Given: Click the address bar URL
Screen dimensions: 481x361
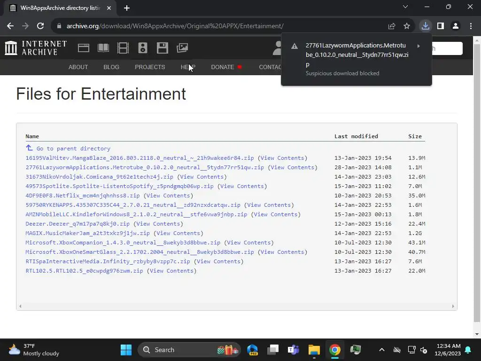Looking at the screenshot, I should click(175, 26).
